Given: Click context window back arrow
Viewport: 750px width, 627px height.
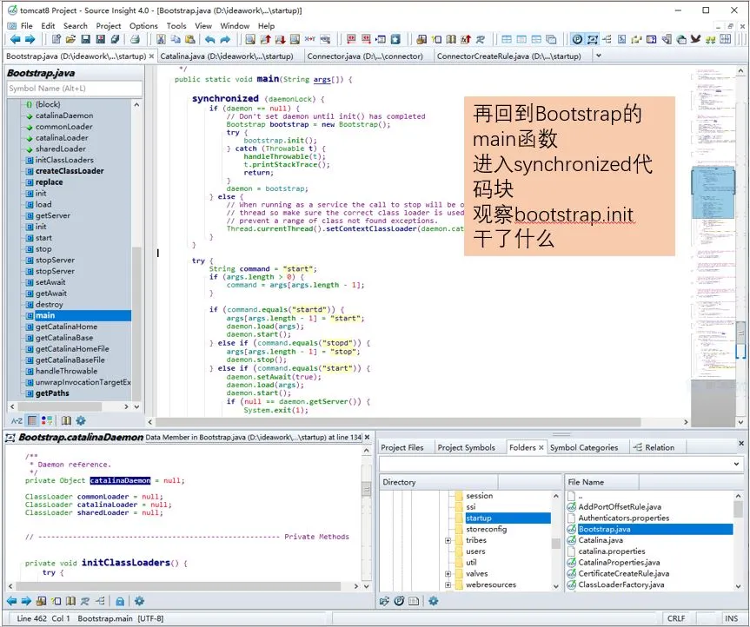Looking at the screenshot, I should 12,601.
